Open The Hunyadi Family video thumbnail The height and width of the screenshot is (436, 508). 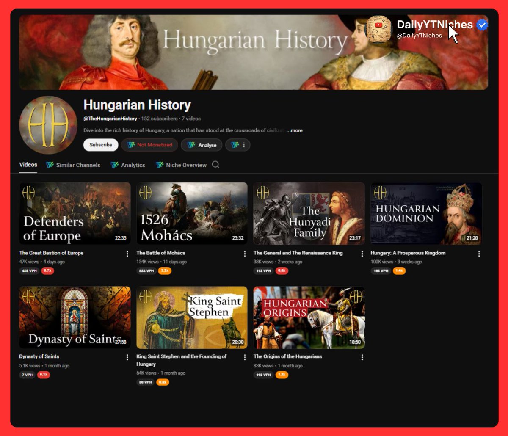[x=309, y=213]
